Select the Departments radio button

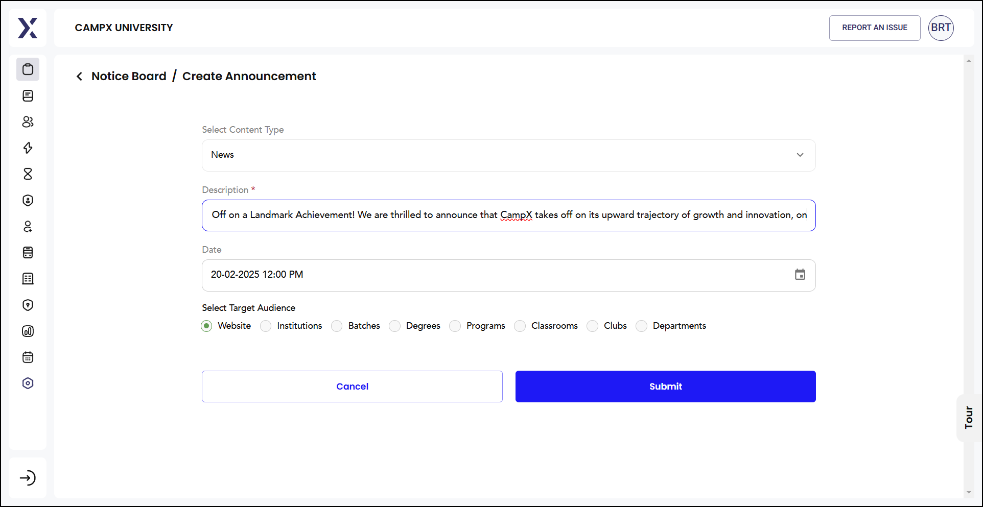[641, 326]
